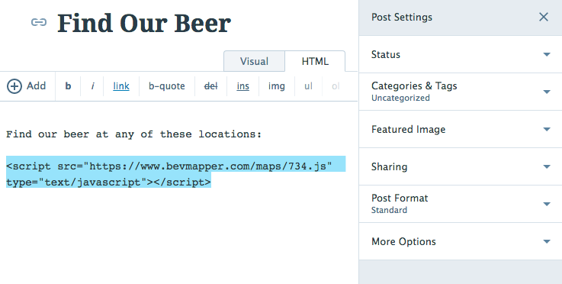Click the Add plus circle icon
Image resolution: width=562 pixels, height=284 pixels.
click(14, 86)
